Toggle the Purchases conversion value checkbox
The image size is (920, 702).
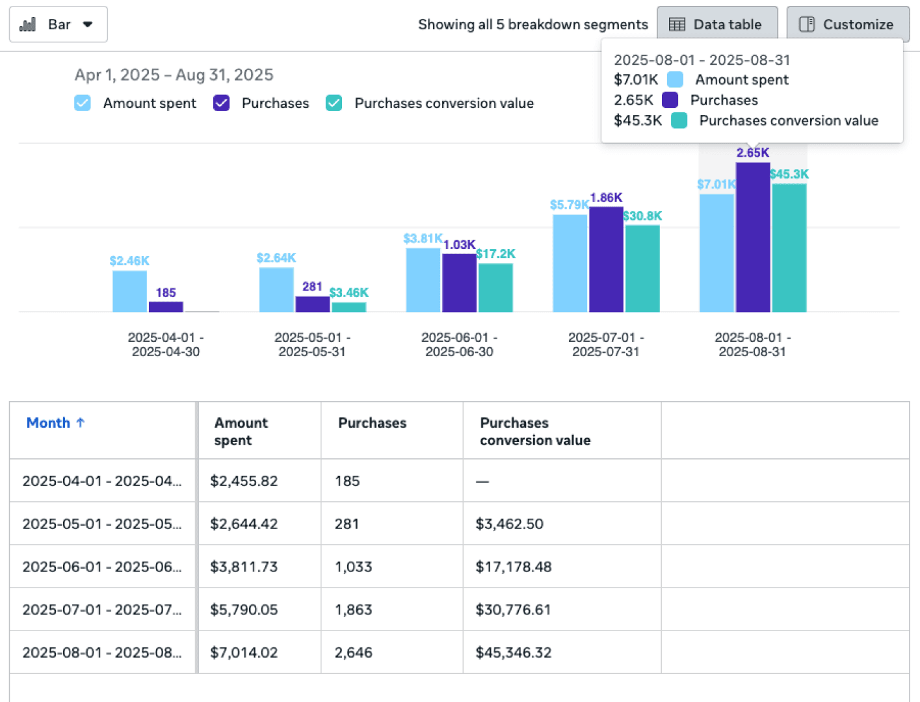click(x=334, y=103)
